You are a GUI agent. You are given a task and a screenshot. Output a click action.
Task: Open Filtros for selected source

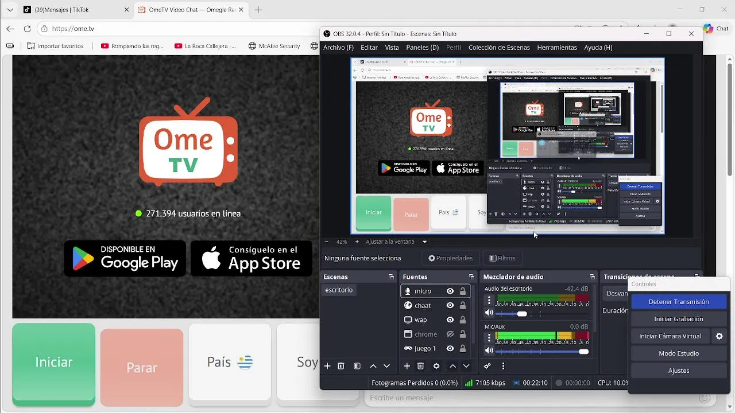(502, 258)
